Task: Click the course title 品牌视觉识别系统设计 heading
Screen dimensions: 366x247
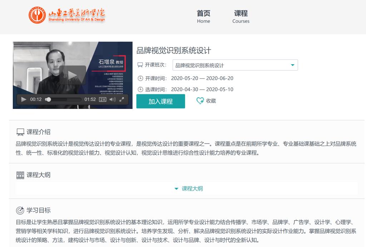Action: (x=174, y=51)
